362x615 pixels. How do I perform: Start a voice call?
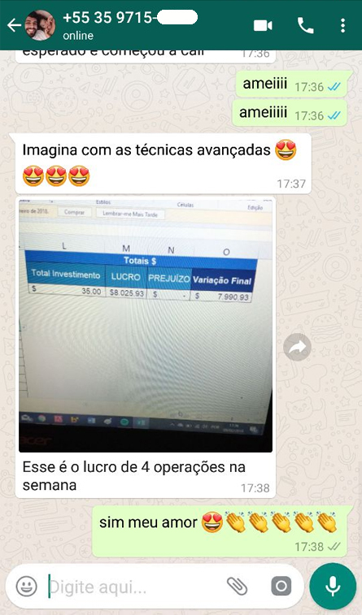[305, 26]
